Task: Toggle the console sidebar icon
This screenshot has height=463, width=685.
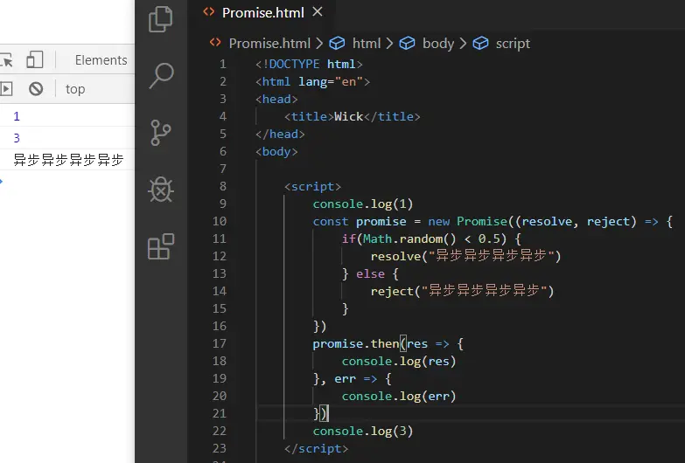Action: pos(5,89)
